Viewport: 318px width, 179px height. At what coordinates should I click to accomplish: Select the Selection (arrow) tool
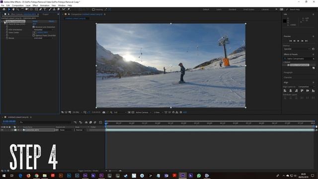click(x=9, y=9)
